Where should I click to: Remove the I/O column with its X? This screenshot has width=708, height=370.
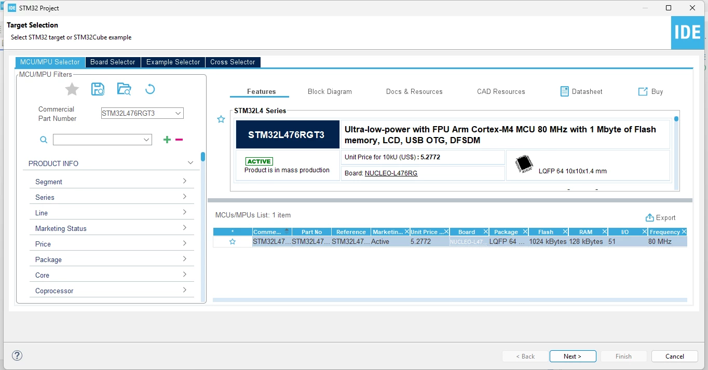pyautogui.click(x=645, y=232)
